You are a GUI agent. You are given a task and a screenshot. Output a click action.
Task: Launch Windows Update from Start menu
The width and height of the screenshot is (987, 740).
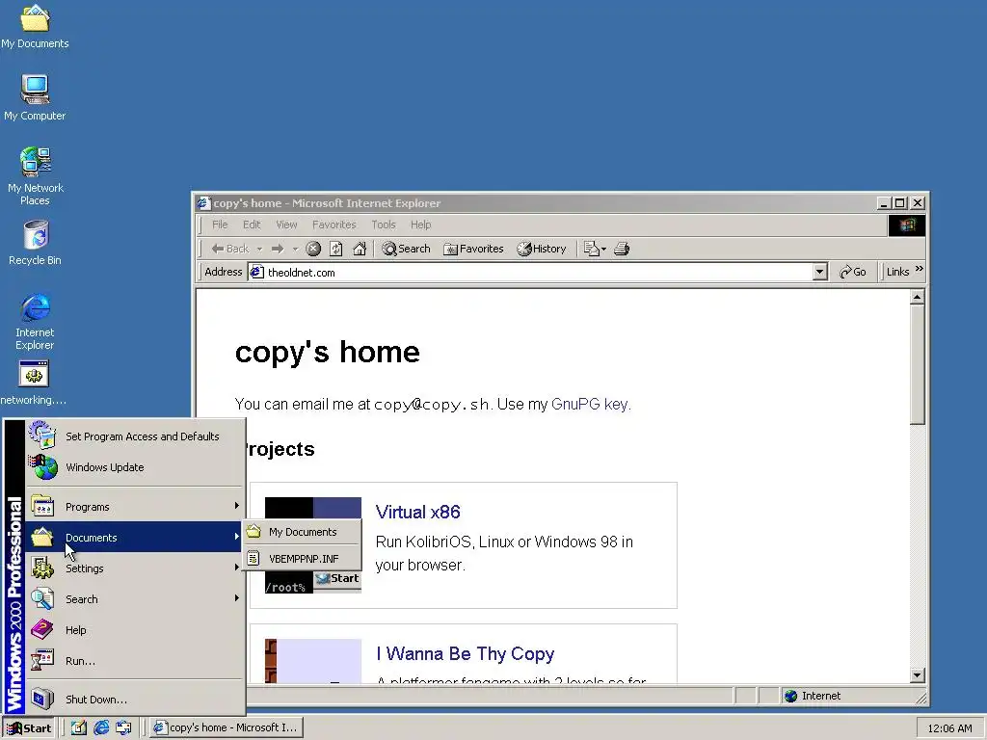134,467
